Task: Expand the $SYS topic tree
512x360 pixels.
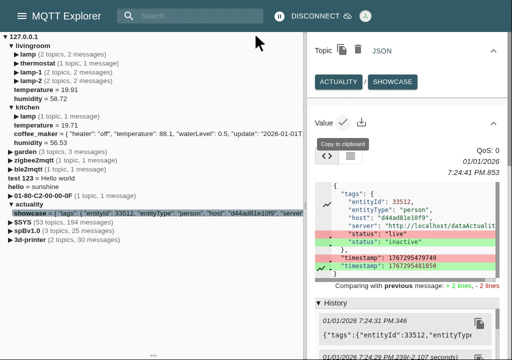Action: (x=10, y=222)
